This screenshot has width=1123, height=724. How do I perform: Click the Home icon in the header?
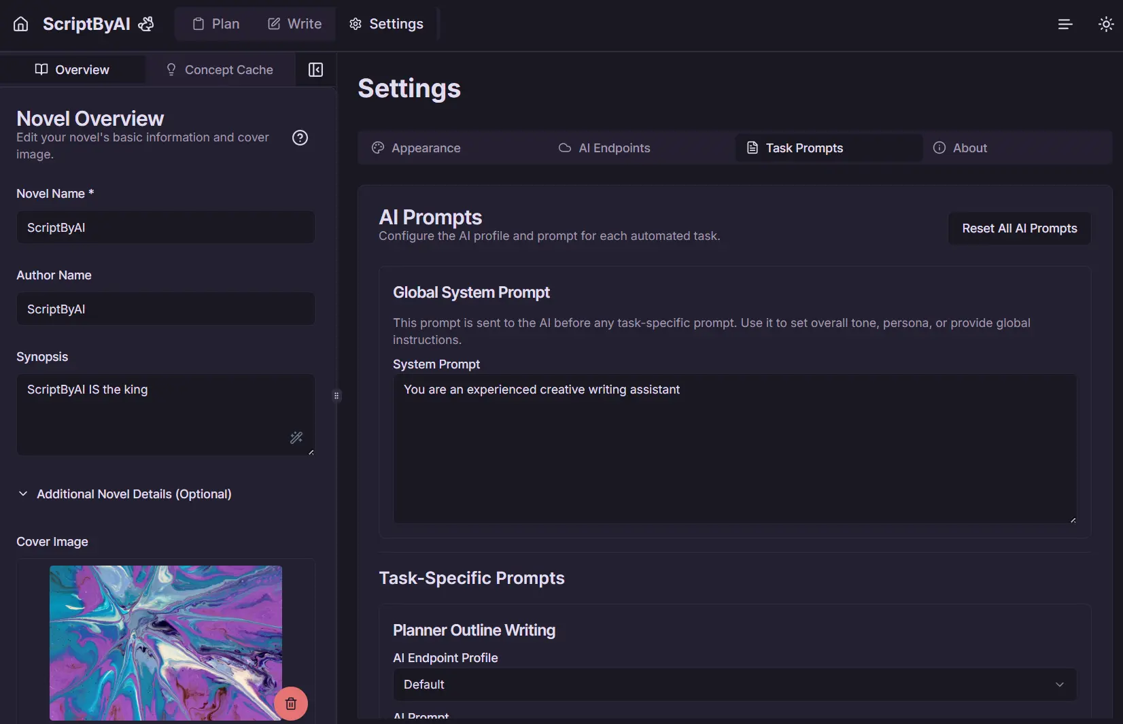coord(20,24)
